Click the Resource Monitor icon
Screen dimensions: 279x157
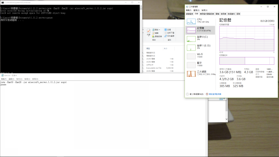pyautogui.click(x=207, y=94)
